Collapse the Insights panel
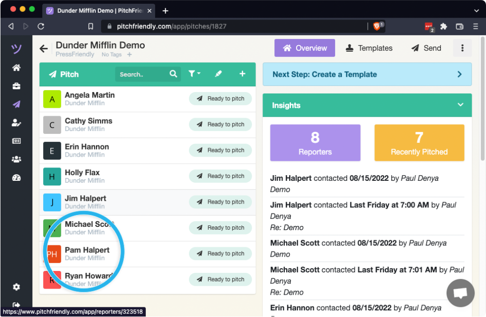 459,105
